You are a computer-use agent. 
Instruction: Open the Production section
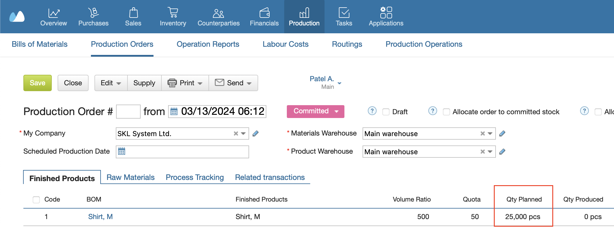(304, 17)
